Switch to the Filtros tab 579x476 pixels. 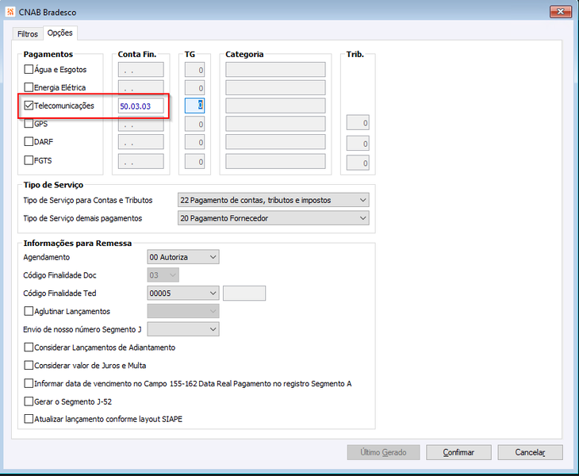click(x=27, y=34)
